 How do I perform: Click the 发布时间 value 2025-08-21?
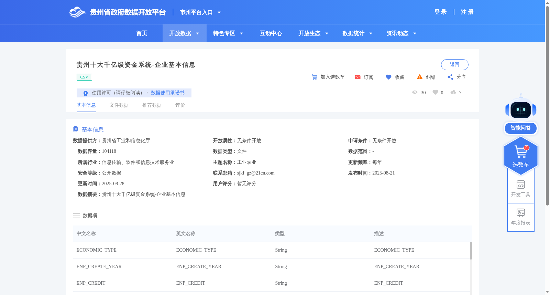click(x=383, y=173)
